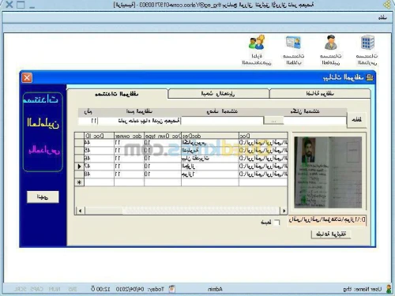This screenshot has height=296, width=395.
Task: Click the Doc path cell in row 48
Action: [x=263, y=174]
